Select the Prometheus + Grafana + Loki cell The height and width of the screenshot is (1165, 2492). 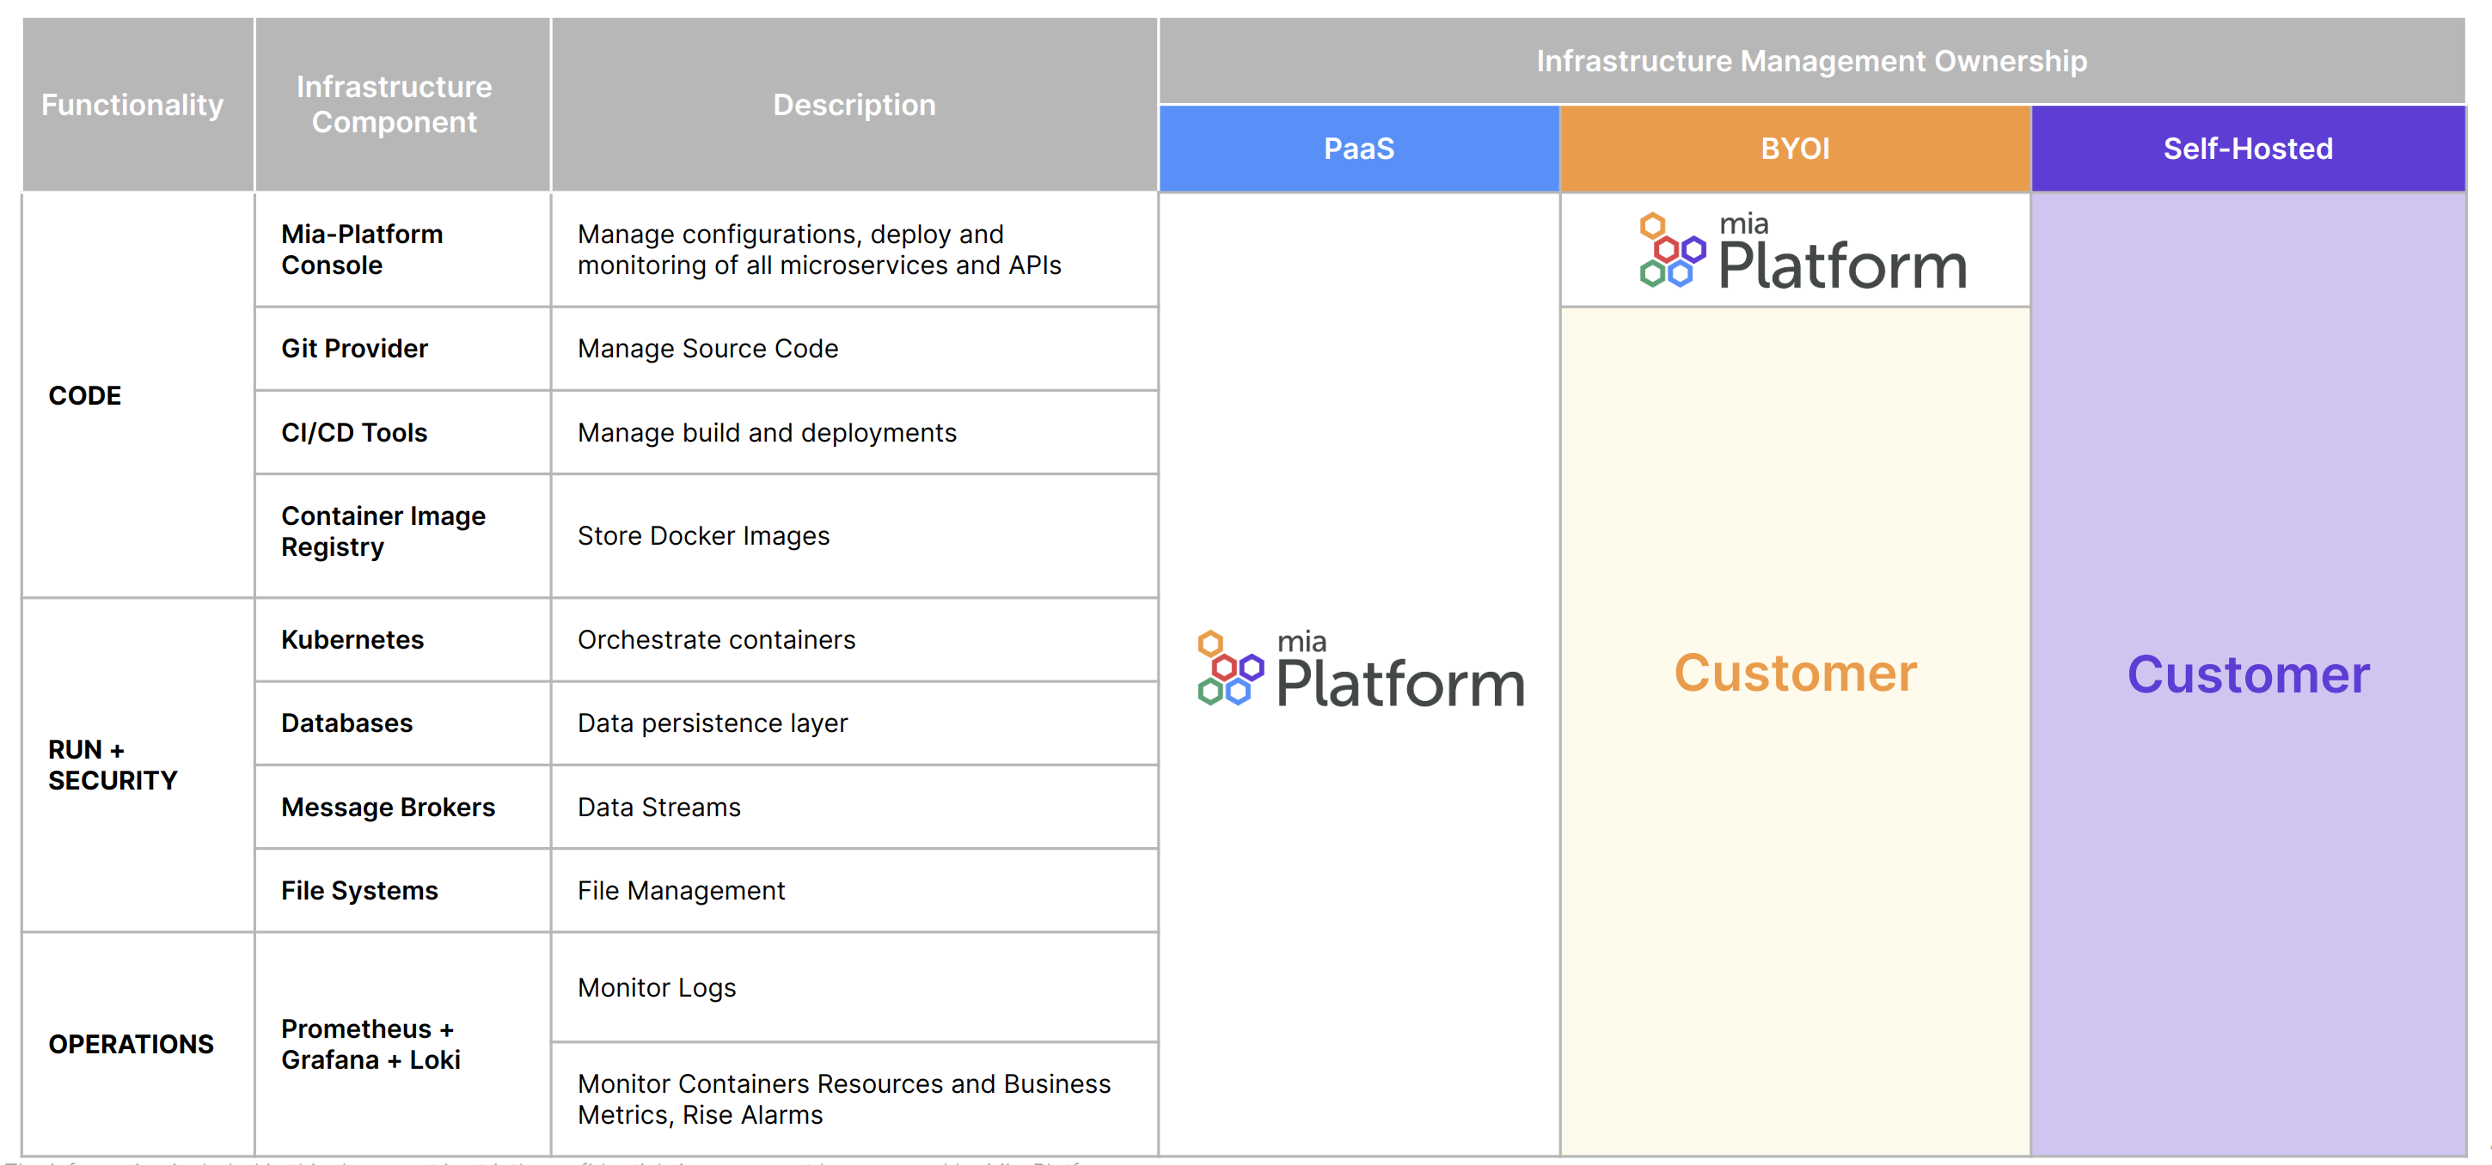pyautogui.click(x=370, y=1044)
